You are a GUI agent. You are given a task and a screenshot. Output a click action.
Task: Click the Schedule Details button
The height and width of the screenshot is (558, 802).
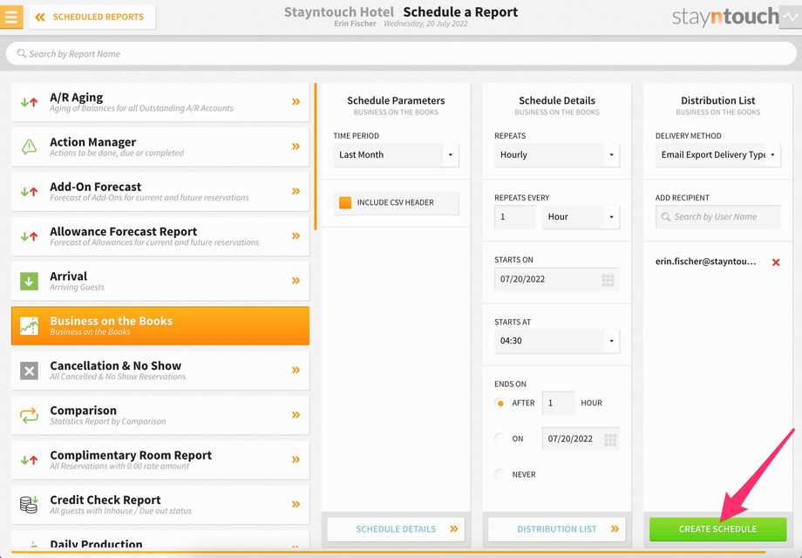(x=396, y=529)
